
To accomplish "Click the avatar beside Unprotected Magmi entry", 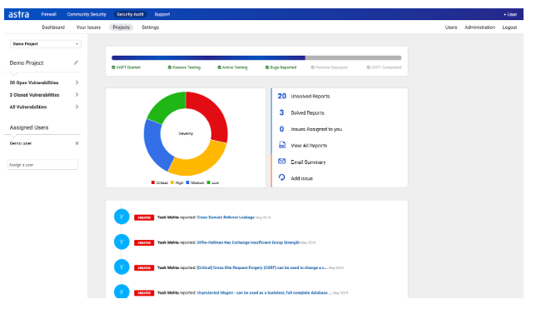I will 122,292.
